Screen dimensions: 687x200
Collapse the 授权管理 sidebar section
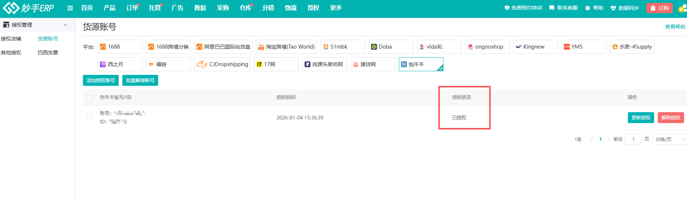tap(66, 25)
